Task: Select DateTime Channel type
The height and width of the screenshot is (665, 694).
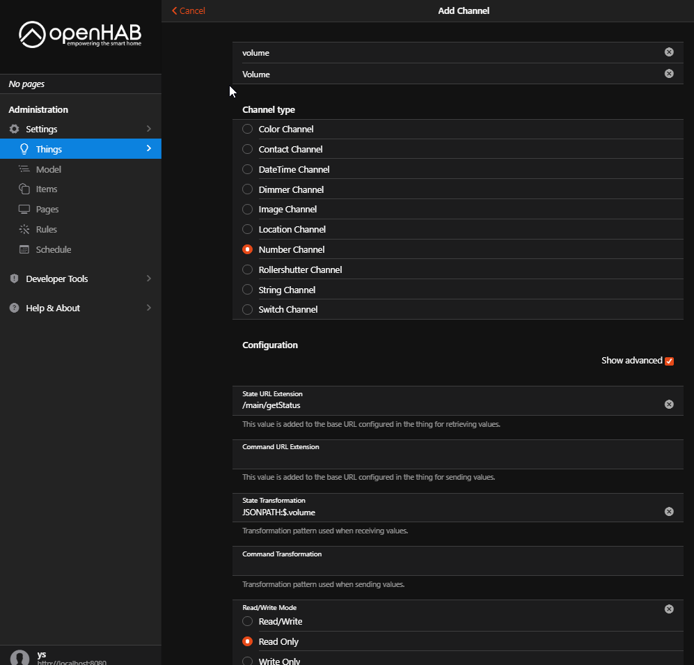Action: [247, 169]
